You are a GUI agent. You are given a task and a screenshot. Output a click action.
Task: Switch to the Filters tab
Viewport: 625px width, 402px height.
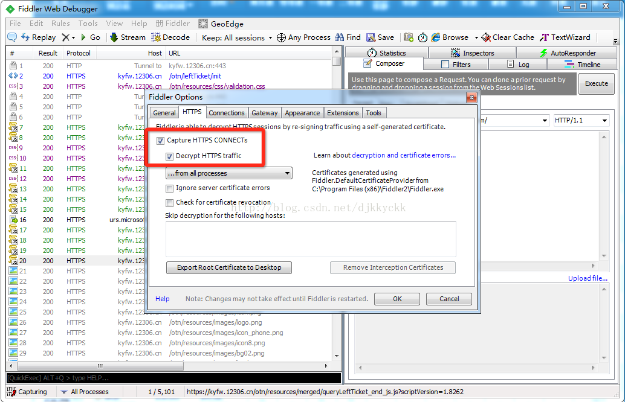pyautogui.click(x=456, y=64)
